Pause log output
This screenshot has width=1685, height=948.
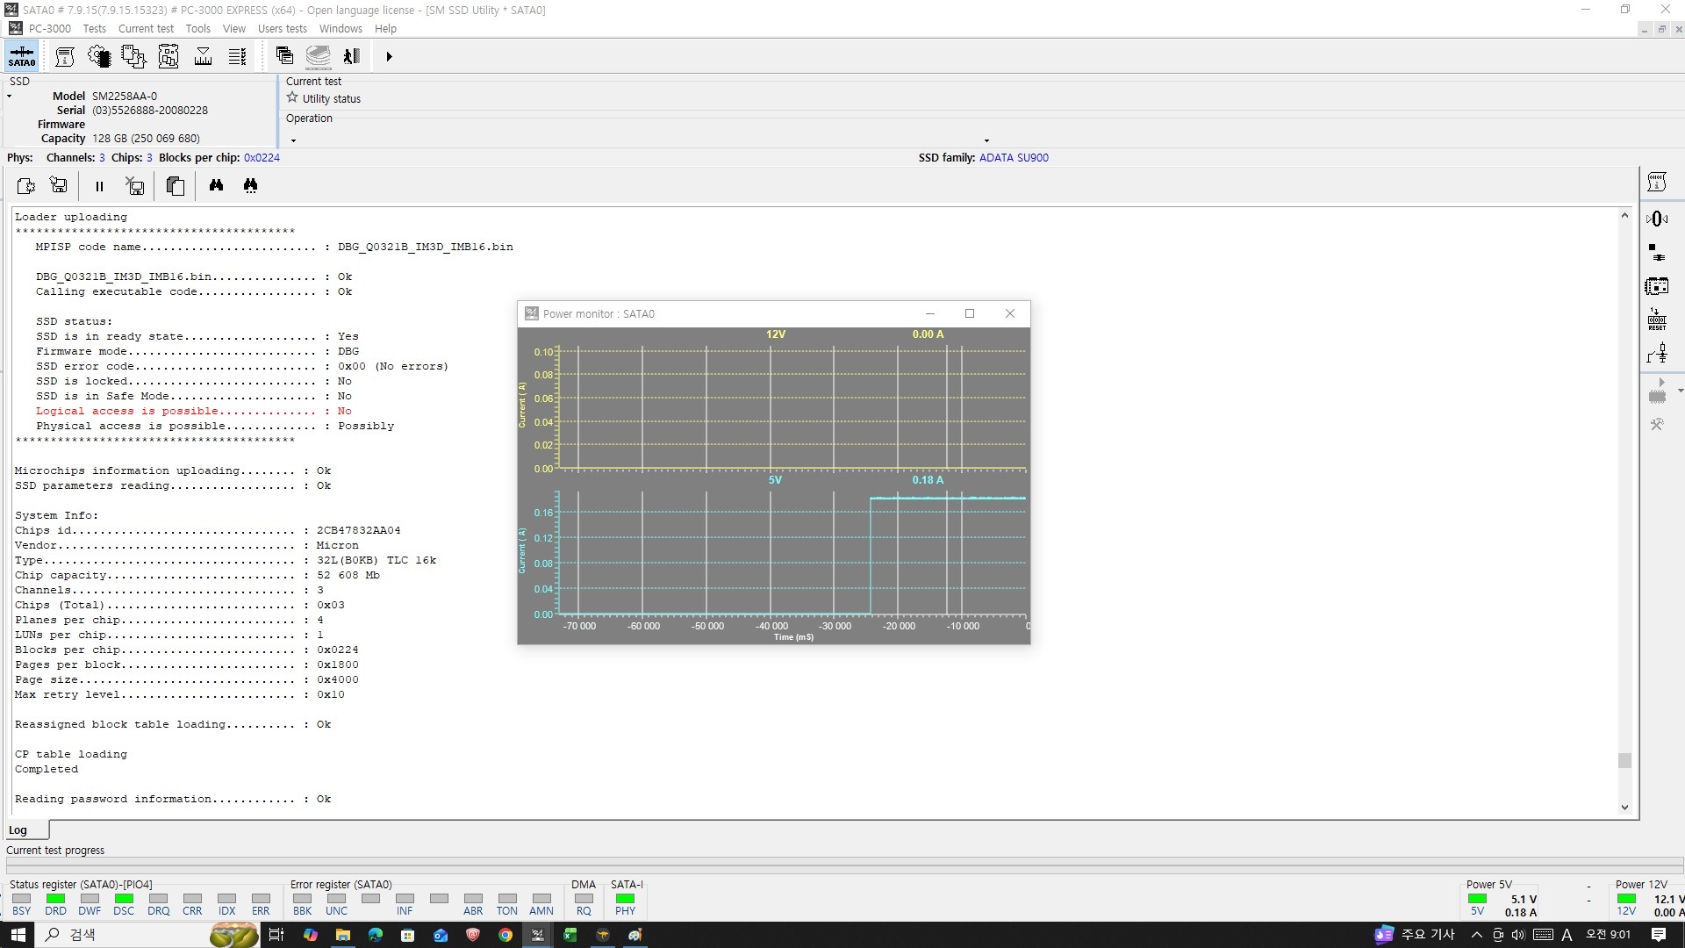99,186
